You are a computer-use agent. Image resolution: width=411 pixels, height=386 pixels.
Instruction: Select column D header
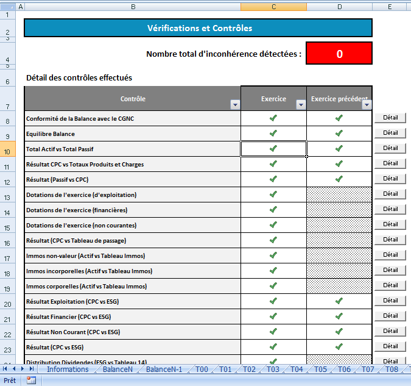339,7
